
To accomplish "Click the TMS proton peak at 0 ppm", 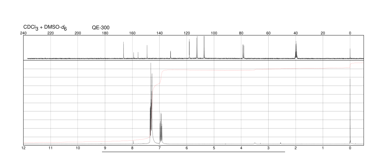I will pyautogui.click(x=350, y=111).
